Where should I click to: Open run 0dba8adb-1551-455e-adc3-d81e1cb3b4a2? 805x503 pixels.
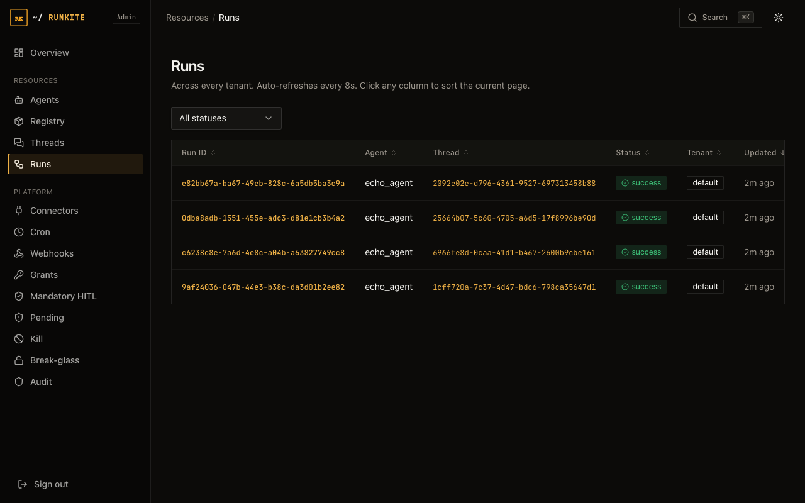coord(263,218)
